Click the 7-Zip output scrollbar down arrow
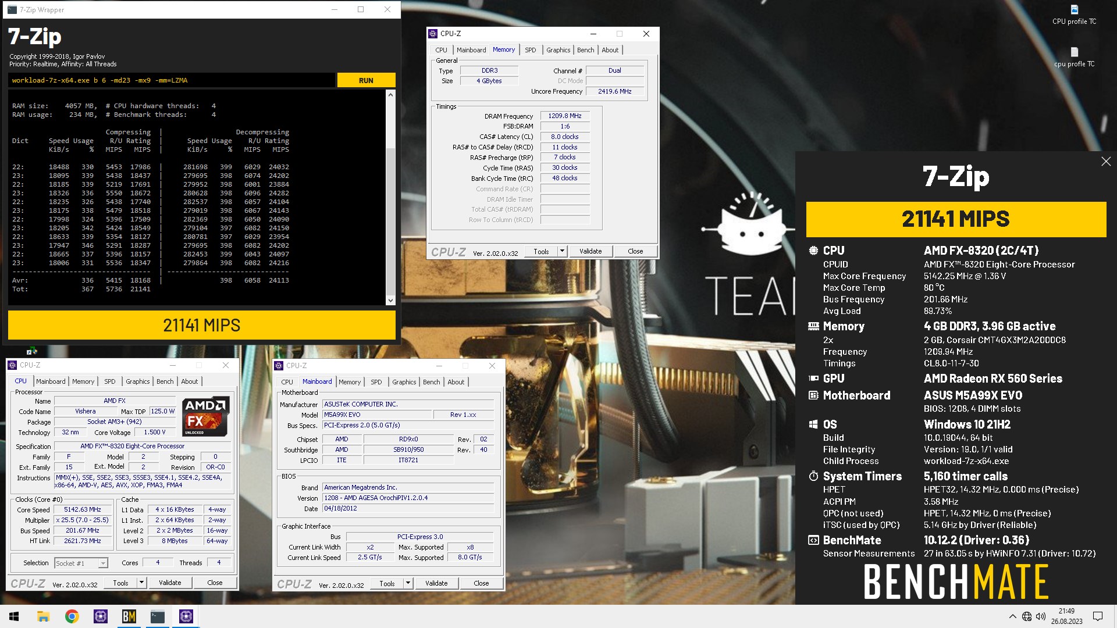The width and height of the screenshot is (1117, 628). click(390, 301)
